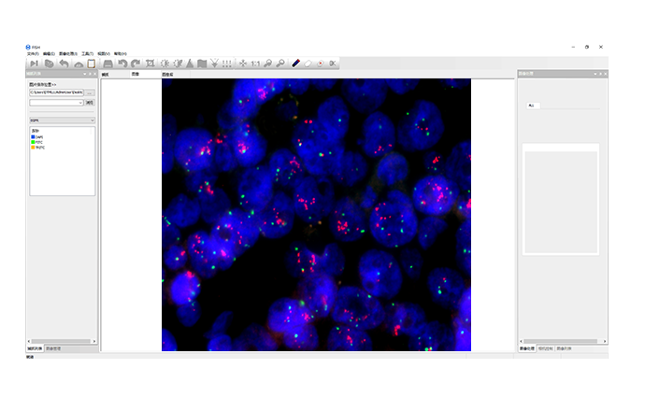Viewport: 645px width, 411px height.
Task: Click the printer icon in toolbar
Action: pyautogui.click(x=108, y=64)
